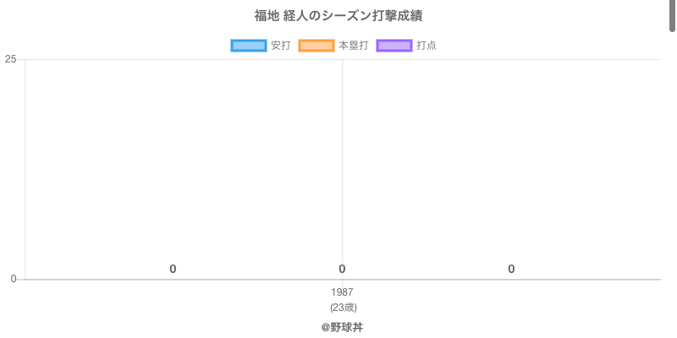677x338 pixels.
Task: Click the y-axis label 25
Action: click(x=11, y=59)
